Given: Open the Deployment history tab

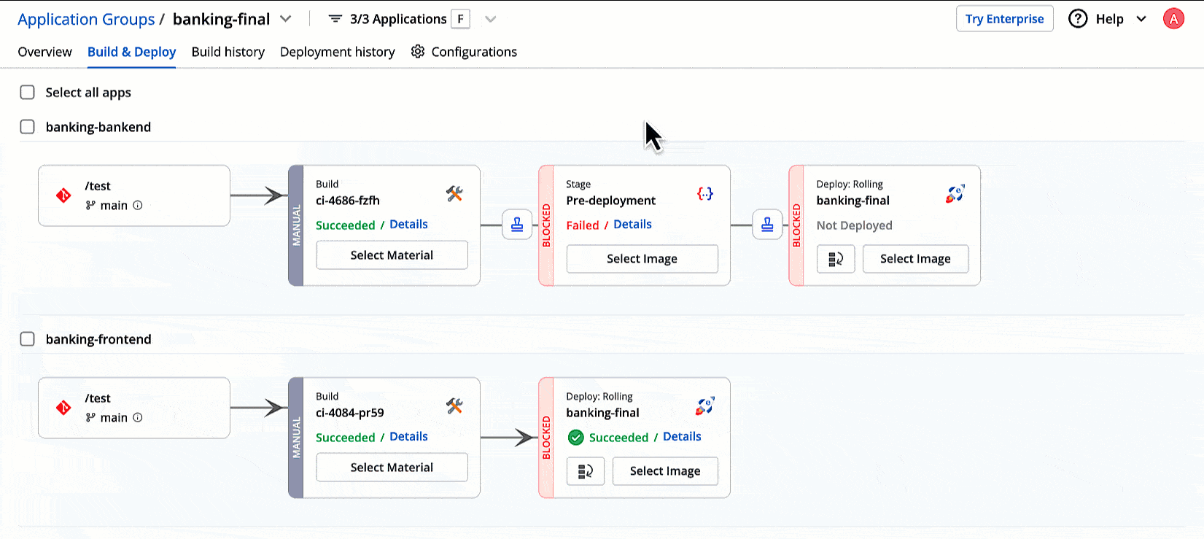Looking at the screenshot, I should point(337,52).
